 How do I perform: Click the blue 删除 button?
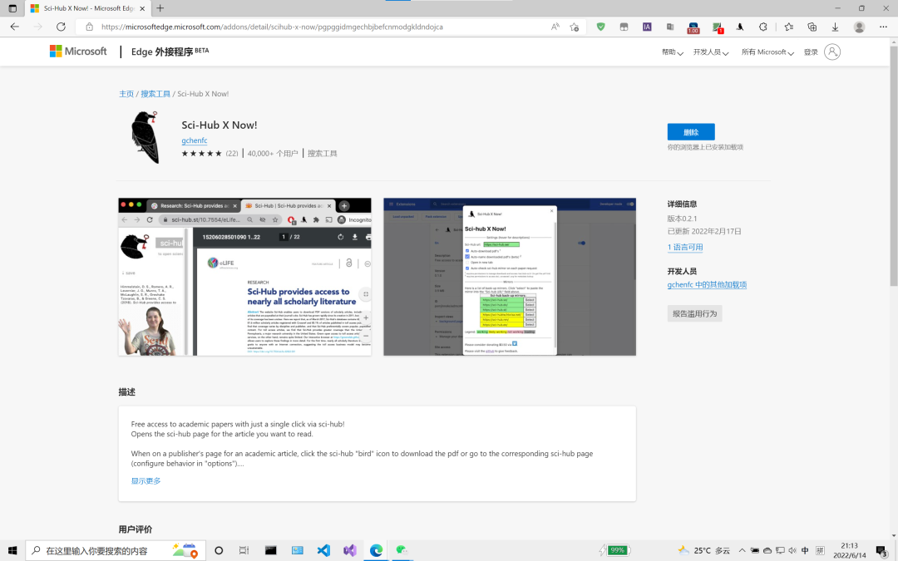(691, 131)
